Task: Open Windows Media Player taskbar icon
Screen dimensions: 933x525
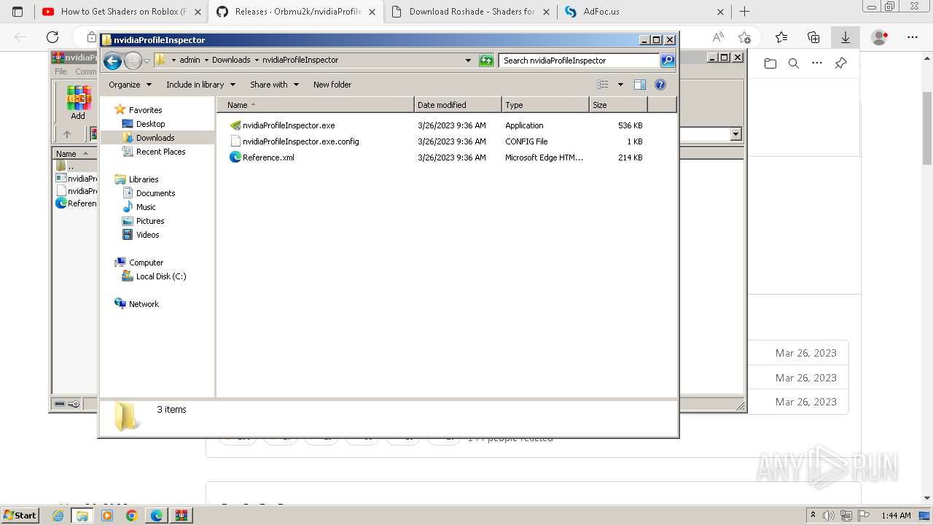Action: pyautogui.click(x=107, y=516)
